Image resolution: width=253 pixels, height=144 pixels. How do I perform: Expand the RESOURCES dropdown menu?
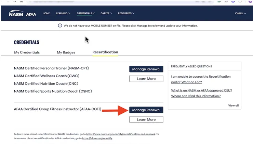(x=126, y=13)
